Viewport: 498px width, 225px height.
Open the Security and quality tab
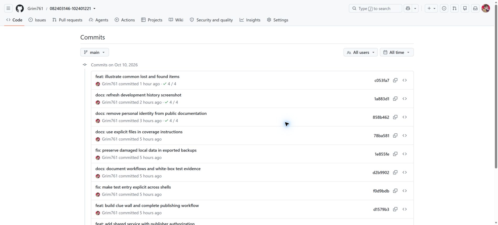tap(211, 20)
